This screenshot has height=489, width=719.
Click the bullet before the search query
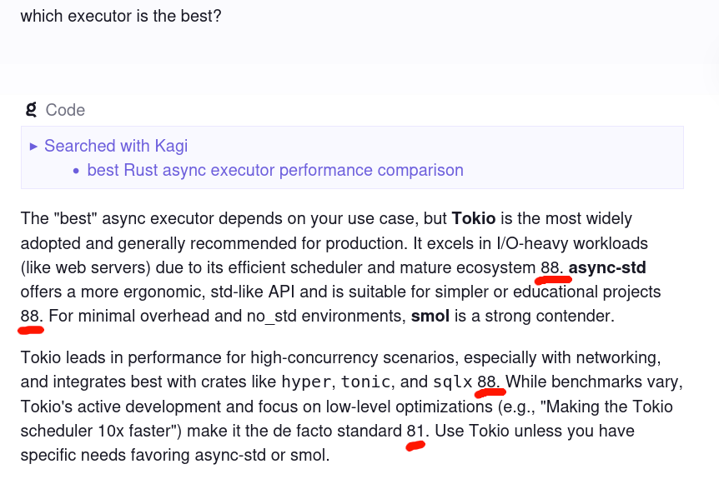click(77, 171)
